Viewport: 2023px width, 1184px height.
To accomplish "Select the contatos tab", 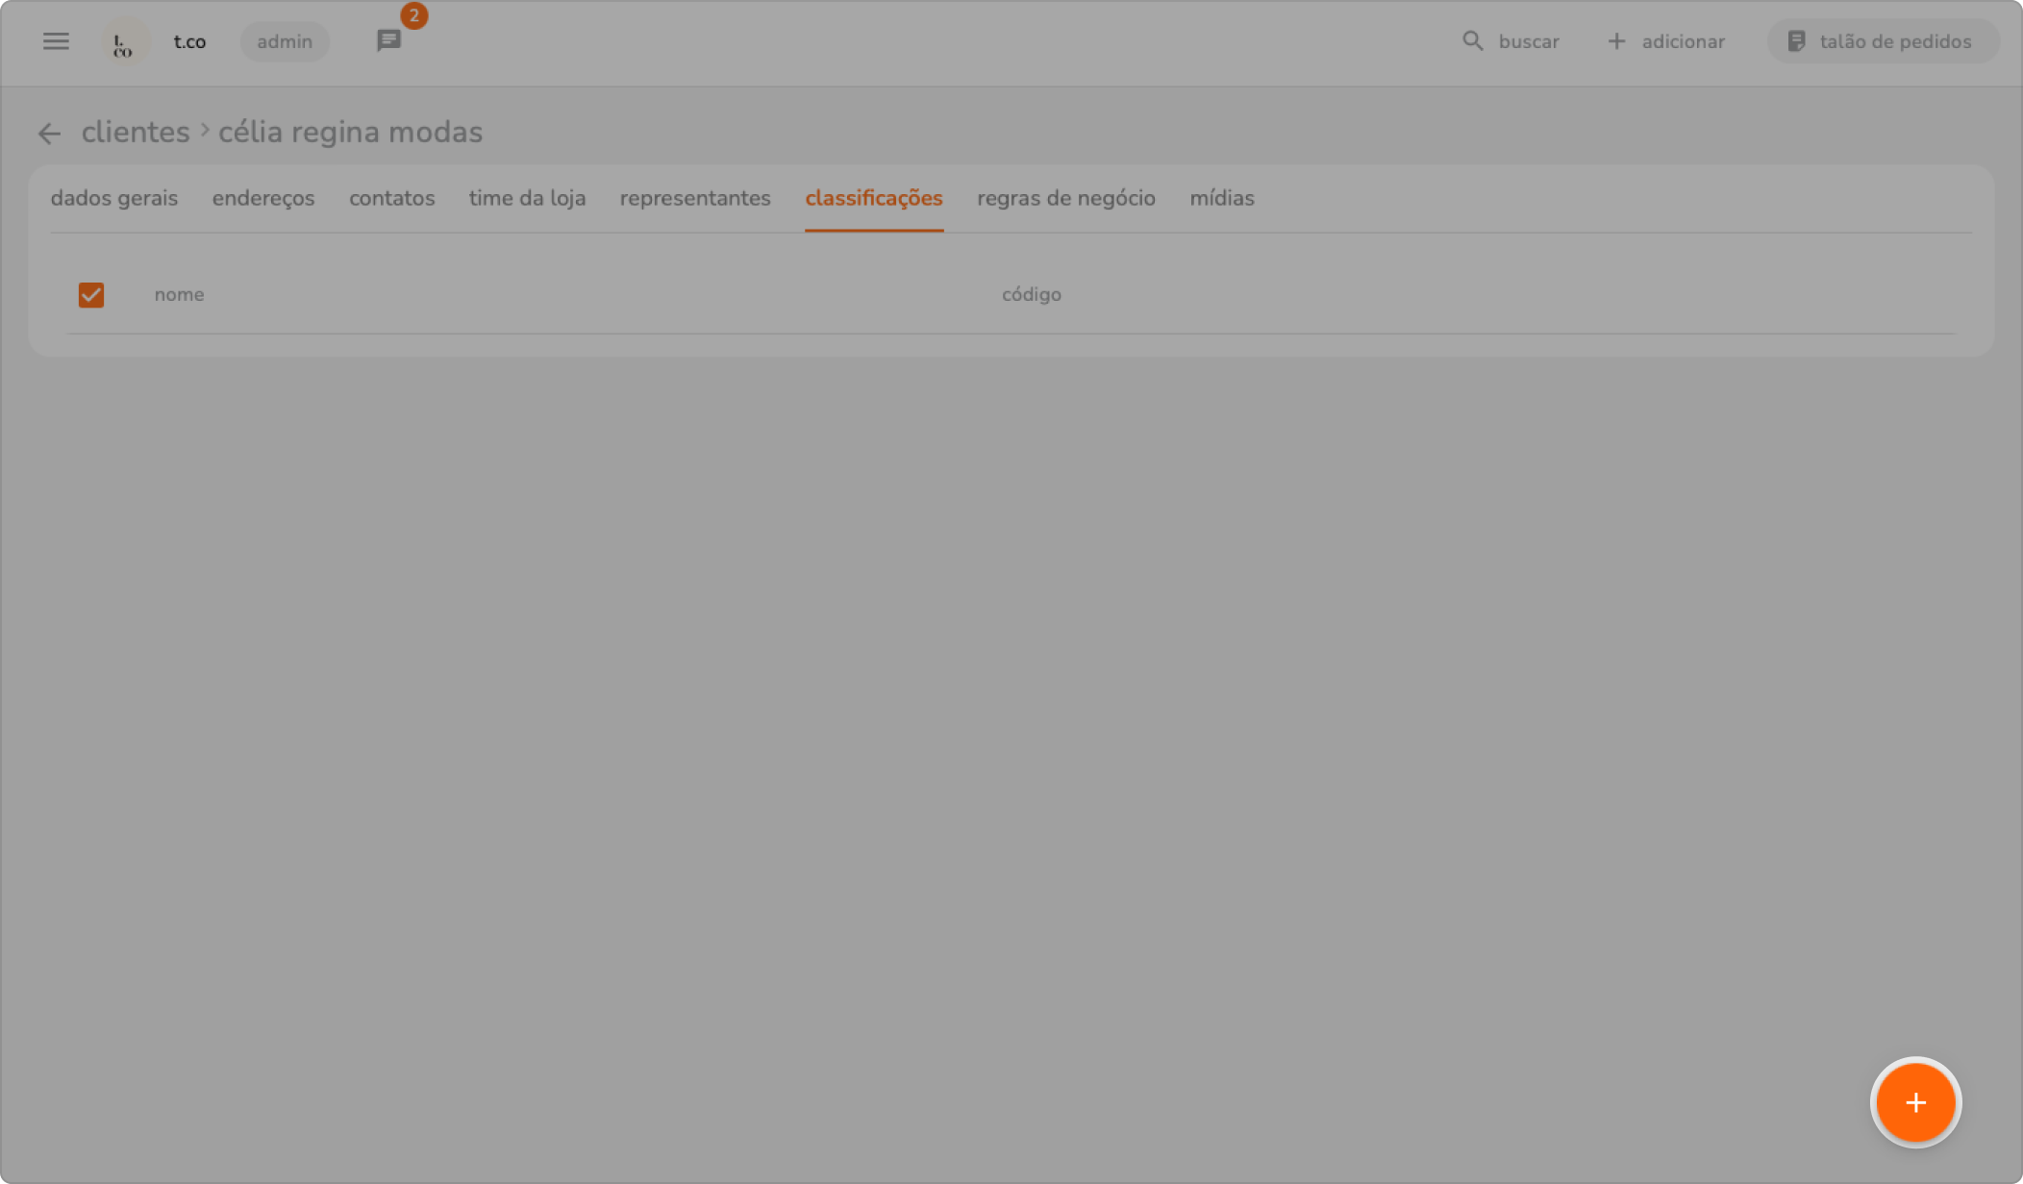I will point(391,198).
